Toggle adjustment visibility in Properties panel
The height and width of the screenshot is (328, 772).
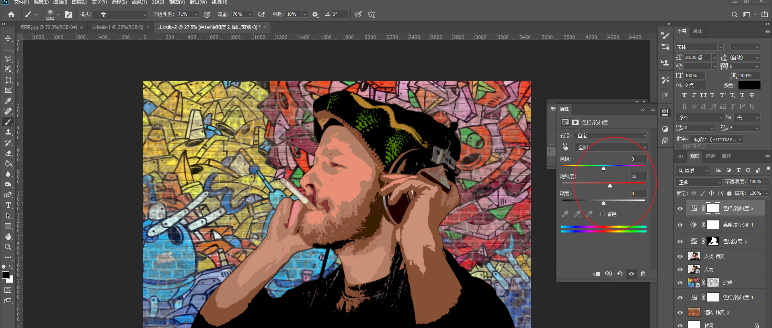(632, 274)
